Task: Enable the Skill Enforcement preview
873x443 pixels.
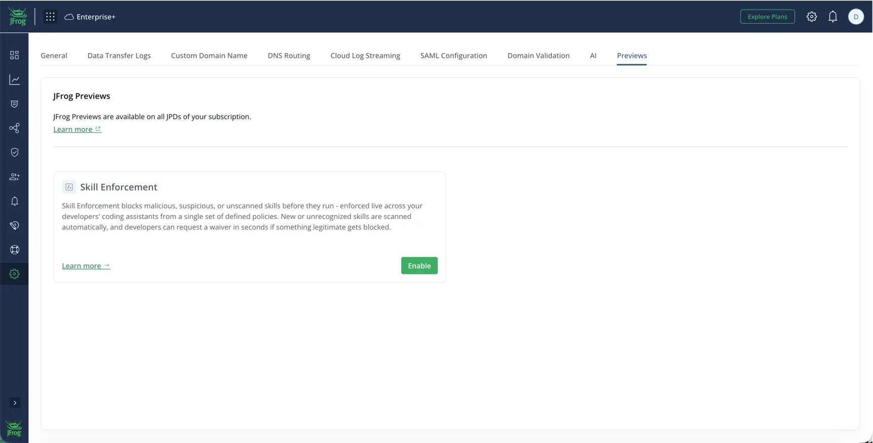Action: 420,266
